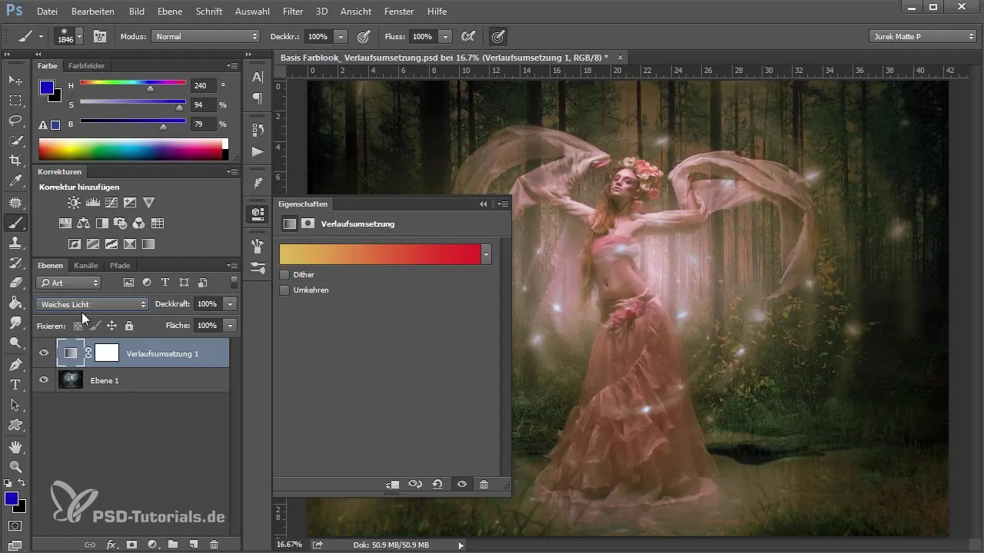Switch to the Kanäle tab
The width and height of the screenshot is (984, 553).
(85, 265)
